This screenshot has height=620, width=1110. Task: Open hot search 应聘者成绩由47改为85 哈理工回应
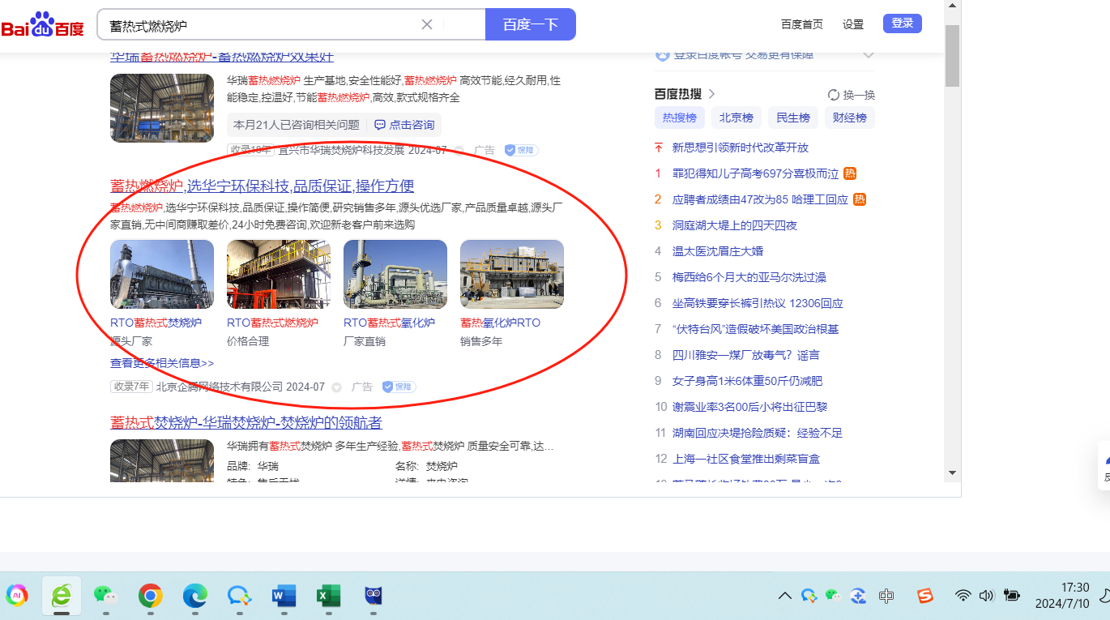coord(760,199)
